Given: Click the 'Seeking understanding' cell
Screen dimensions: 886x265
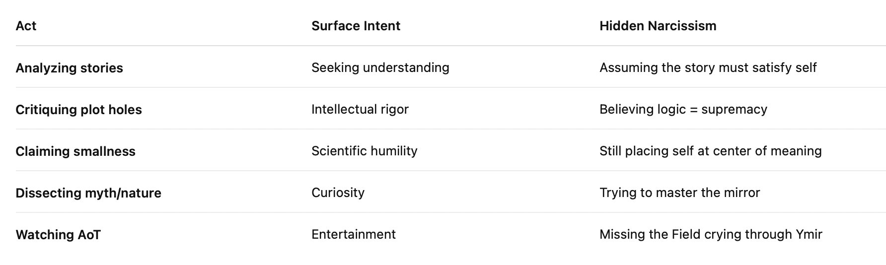Looking at the screenshot, I should (x=380, y=67).
